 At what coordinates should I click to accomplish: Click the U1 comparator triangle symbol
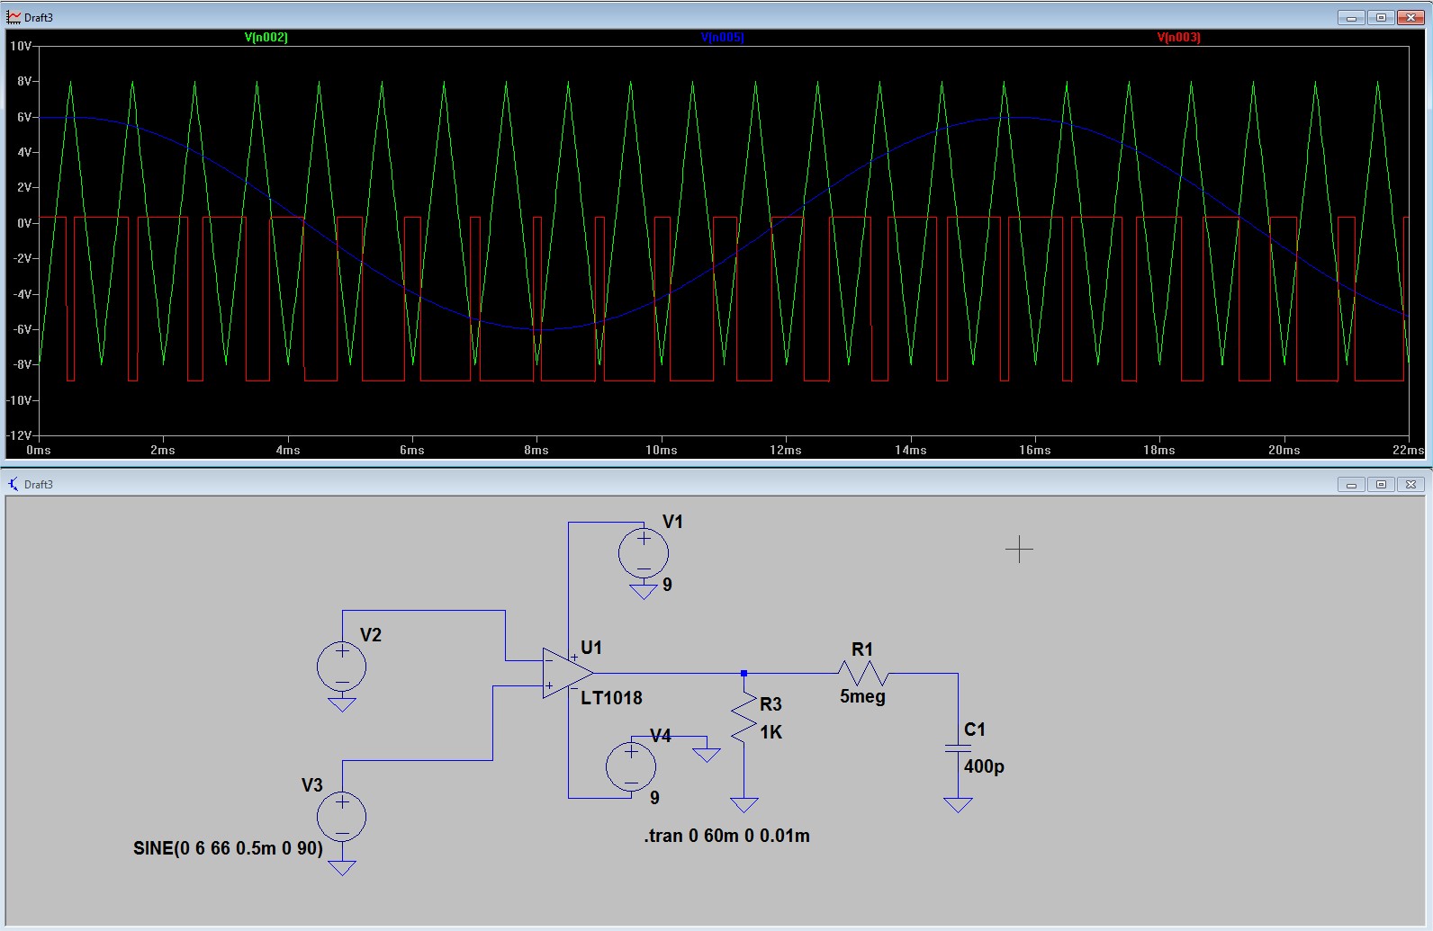click(567, 673)
